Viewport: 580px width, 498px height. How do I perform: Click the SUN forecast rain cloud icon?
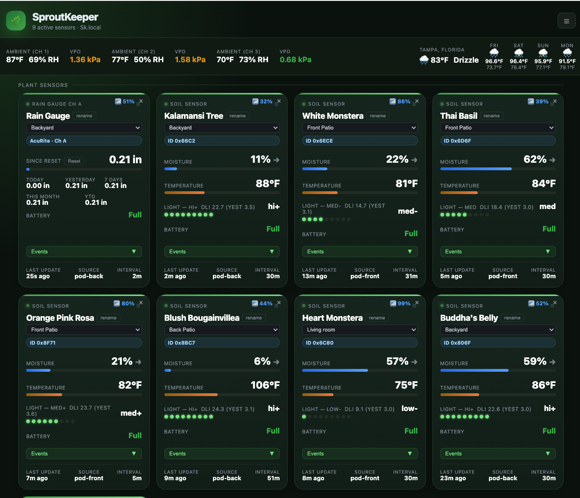[543, 53]
